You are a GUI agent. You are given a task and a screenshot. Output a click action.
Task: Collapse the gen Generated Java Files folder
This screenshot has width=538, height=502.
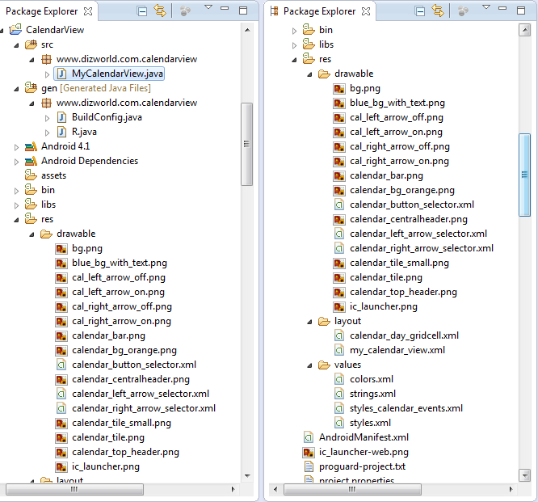pyautogui.click(x=16, y=89)
